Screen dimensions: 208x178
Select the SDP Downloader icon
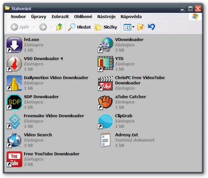[x=14, y=102]
